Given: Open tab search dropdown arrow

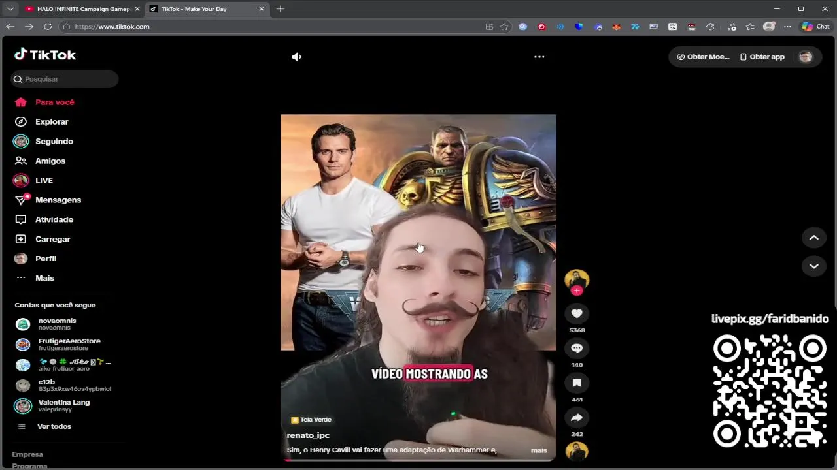Looking at the screenshot, I should point(10,9).
